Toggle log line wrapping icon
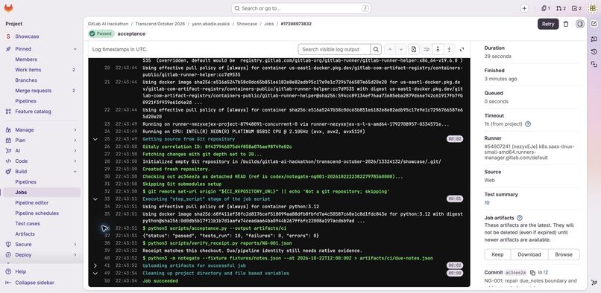This screenshot has width=601, height=293. coord(427,49)
